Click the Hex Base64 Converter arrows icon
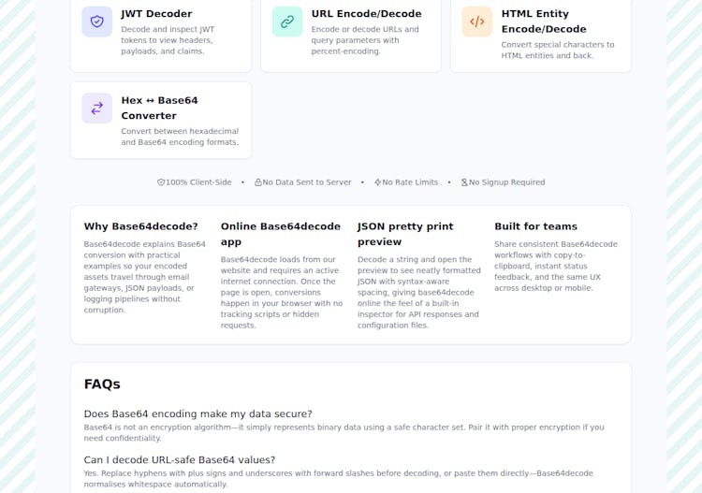The image size is (702, 493). click(x=97, y=109)
